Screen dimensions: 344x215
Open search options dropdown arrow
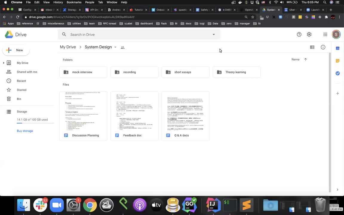click(x=214, y=34)
